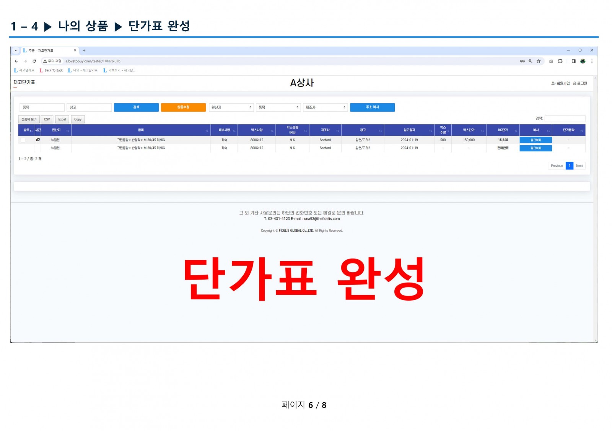Click the orange 상품수정 button
Viewport: 612px width, 431px height.
(183, 107)
